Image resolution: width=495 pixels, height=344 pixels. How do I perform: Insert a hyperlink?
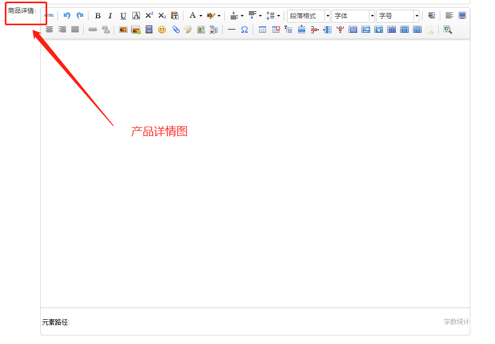[x=92, y=30]
